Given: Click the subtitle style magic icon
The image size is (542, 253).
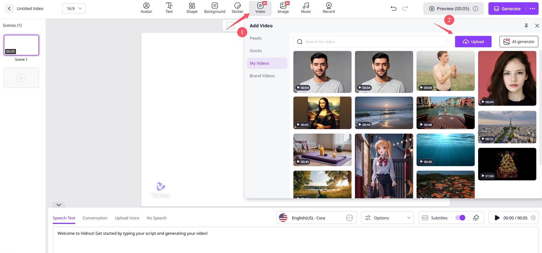Looking at the screenshot, I should pos(476,218).
